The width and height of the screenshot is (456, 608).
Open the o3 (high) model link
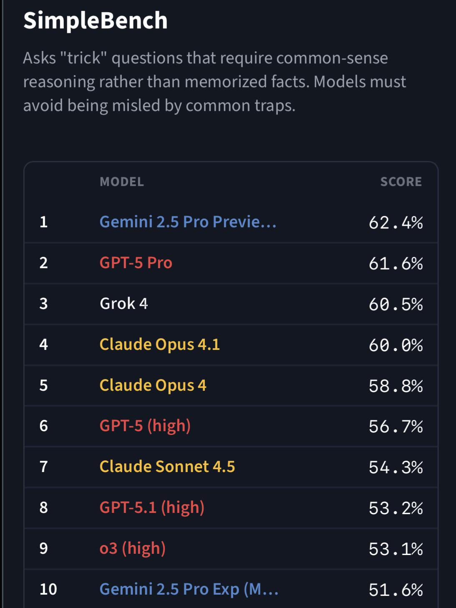click(x=132, y=548)
